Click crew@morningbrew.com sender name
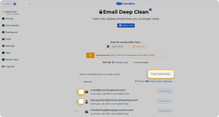Screen dimensions: 219x117 coord(108,90)
